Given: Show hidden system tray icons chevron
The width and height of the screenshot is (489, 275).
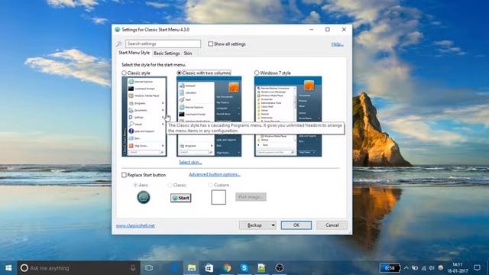Looking at the screenshot, I should (x=406, y=268).
